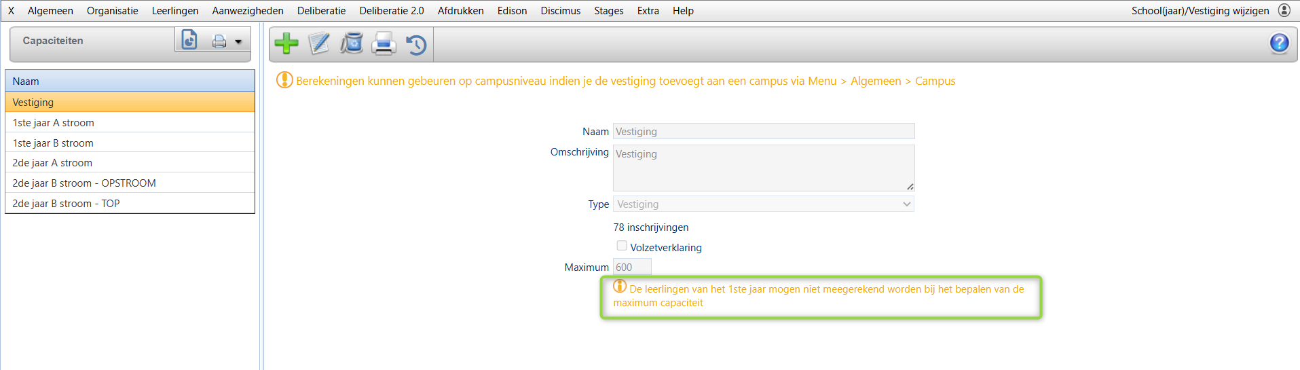Open the Deliberatie 2.0 menu

click(x=392, y=11)
